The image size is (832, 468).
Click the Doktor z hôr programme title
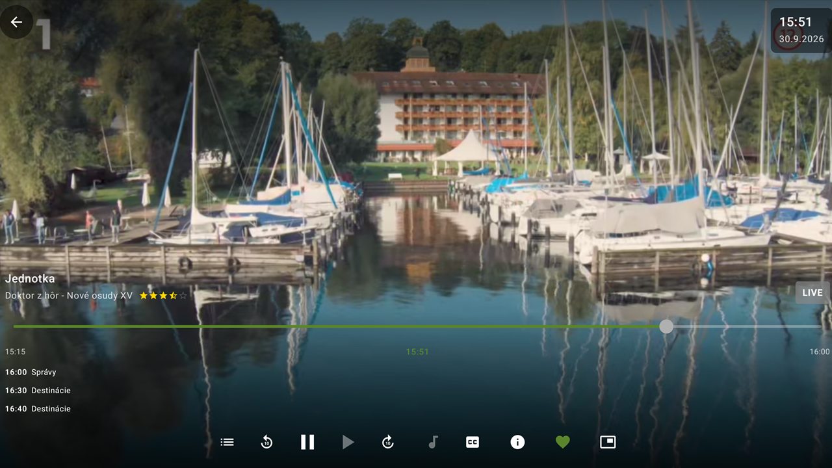point(69,295)
